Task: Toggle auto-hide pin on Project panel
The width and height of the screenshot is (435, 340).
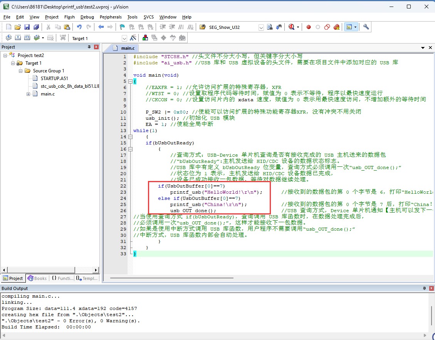Action: click(x=89, y=47)
